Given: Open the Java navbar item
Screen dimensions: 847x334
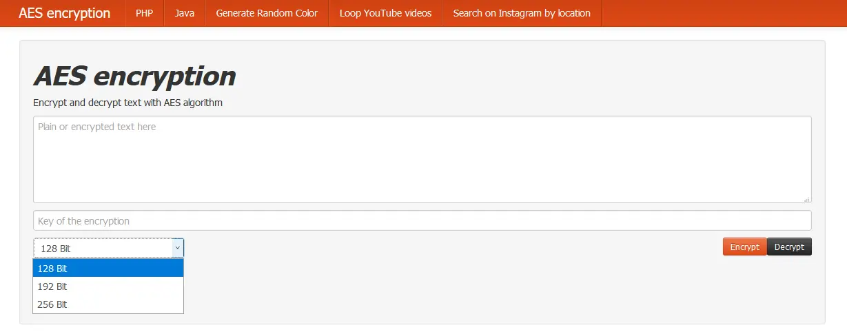Looking at the screenshot, I should 184,13.
